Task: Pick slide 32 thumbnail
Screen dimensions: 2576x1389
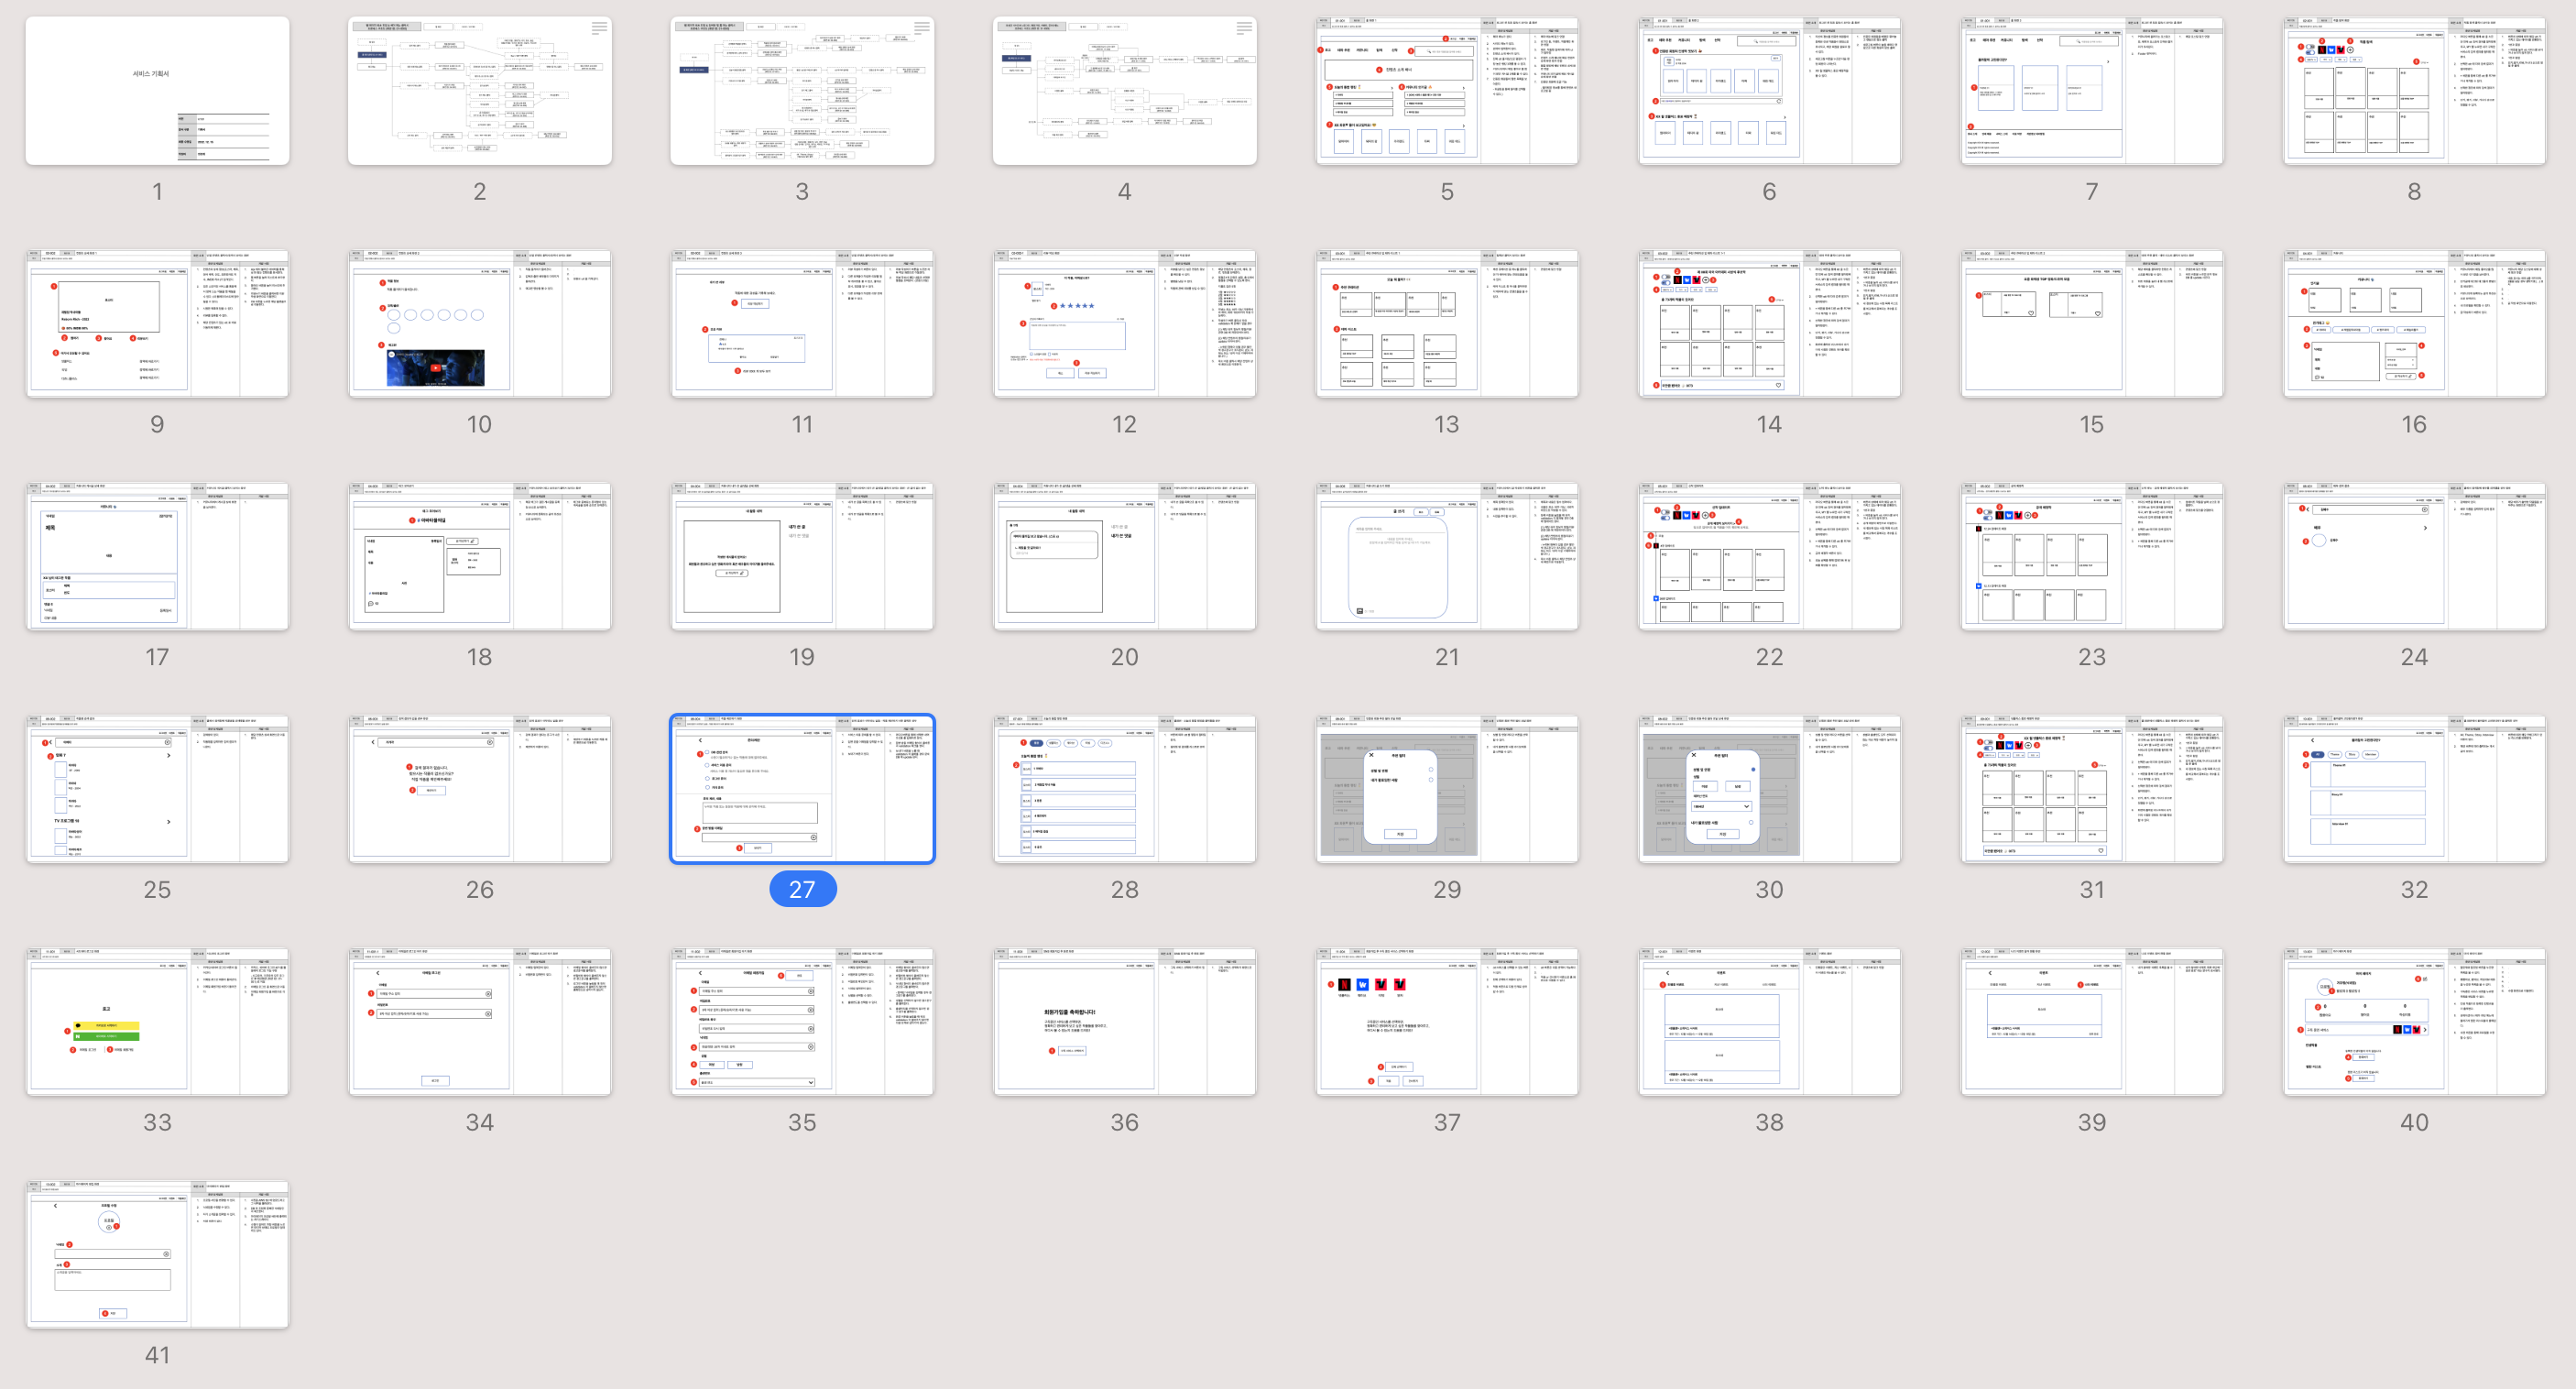Action: pyautogui.click(x=2415, y=789)
